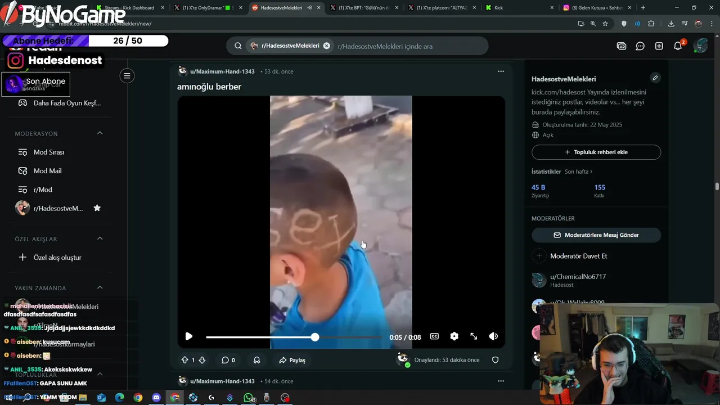Send message with Moderatörlere Mesaj Gönder

pyautogui.click(x=596, y=235)
